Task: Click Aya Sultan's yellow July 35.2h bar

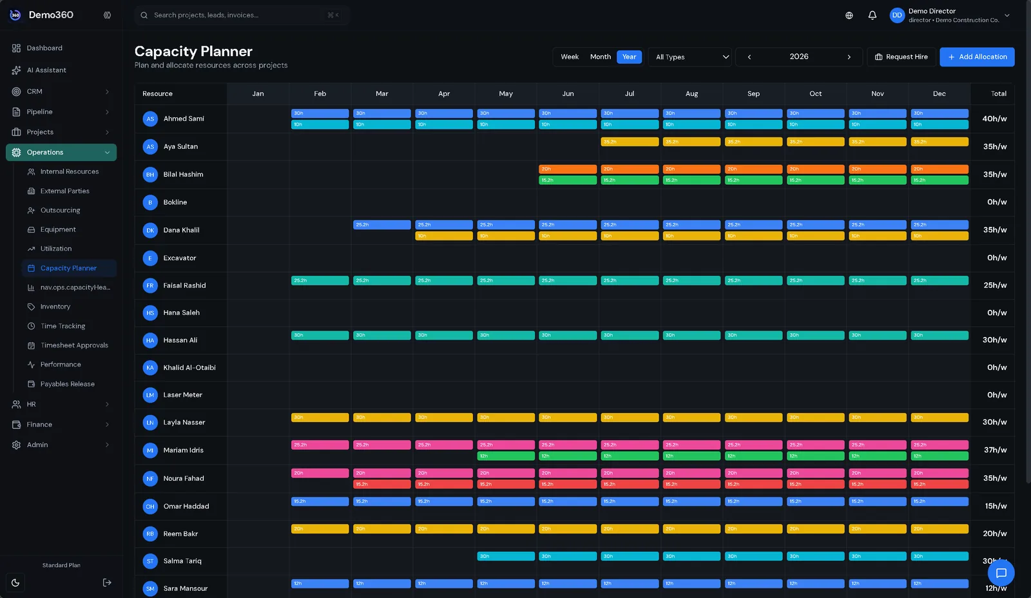Action: [x=630, y=142]
